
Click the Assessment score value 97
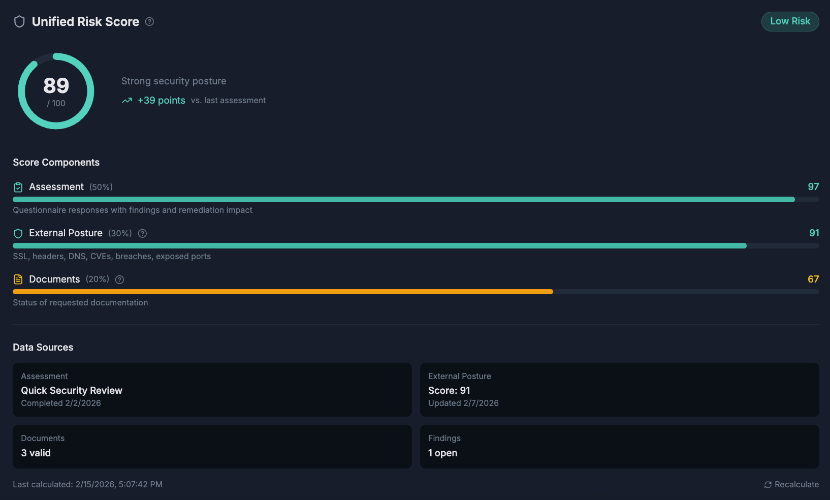(813, 187)
